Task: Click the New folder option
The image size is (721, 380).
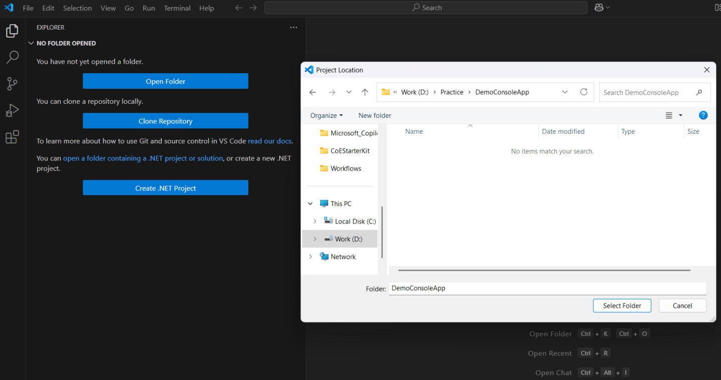Action: coord(374,115)
